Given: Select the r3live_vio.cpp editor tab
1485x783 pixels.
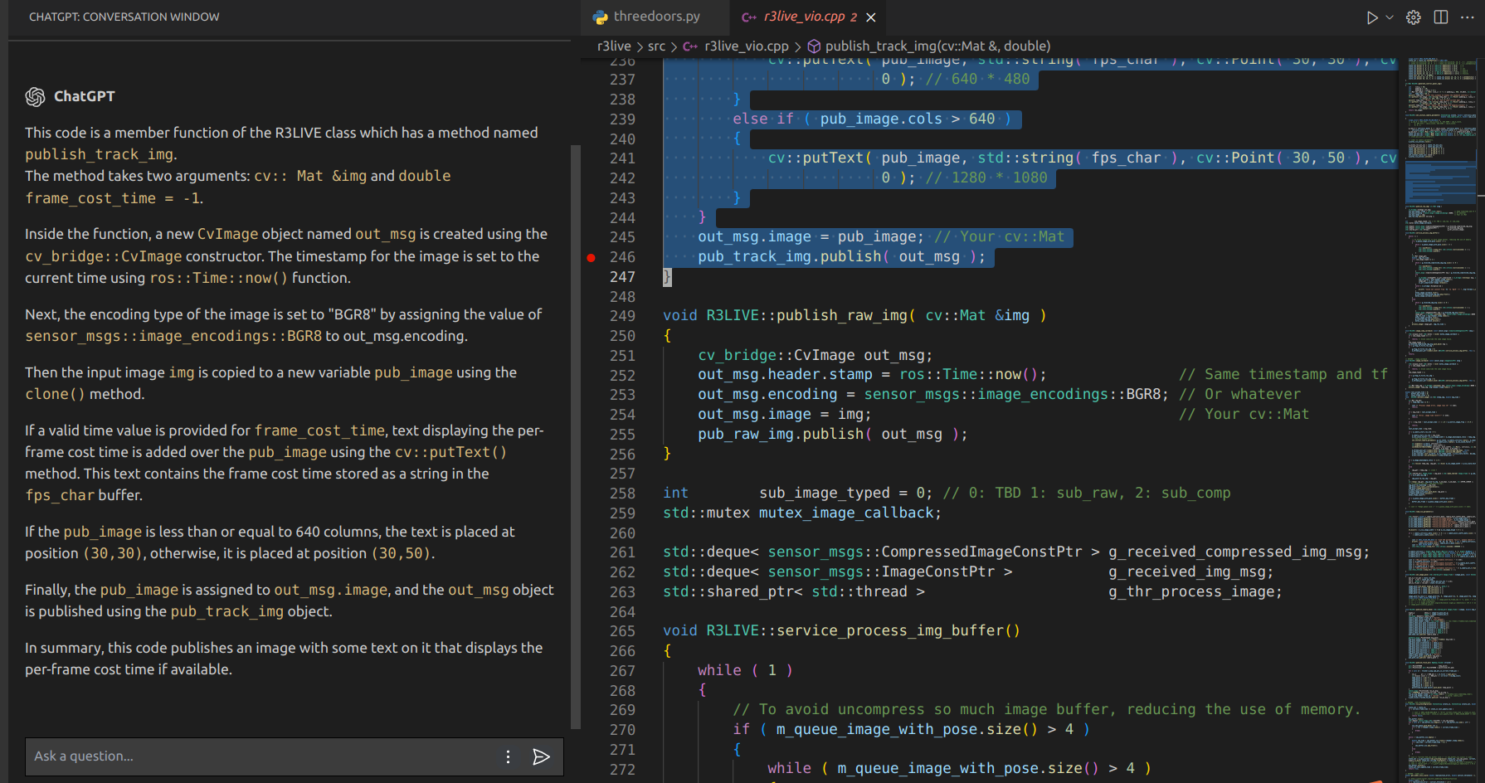Looking at the screenshot, I should tap(801, 17).
